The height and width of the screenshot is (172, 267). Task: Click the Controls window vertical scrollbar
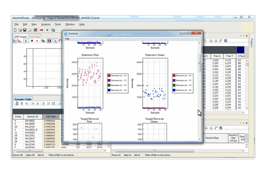(x=198, y=65)
